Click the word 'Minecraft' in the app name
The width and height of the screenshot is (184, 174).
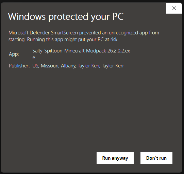click(74, 51)
